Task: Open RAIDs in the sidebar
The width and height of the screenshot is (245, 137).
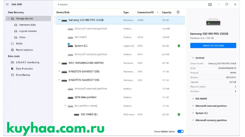Action: tap(19, 43)
